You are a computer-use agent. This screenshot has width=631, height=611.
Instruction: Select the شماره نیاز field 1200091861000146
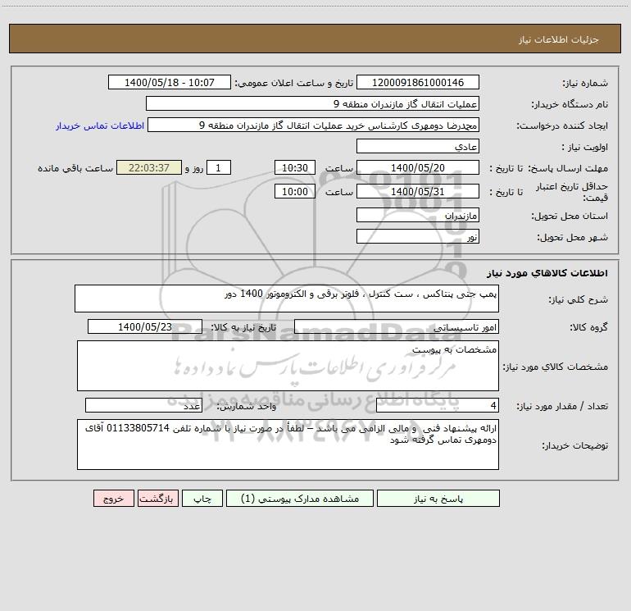tap(418, 82)
